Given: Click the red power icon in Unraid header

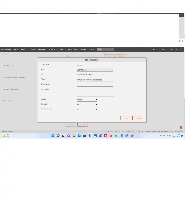Looking at the screenshot, I should pyautogui.click(x=181, y=50).
